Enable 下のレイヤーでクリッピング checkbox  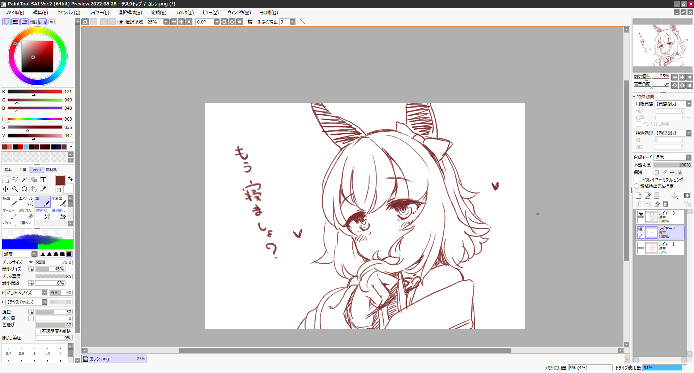[x=636, y=179]
